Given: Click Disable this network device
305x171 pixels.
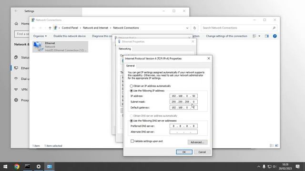Looking at the screenshot, I should pos(70,36).
